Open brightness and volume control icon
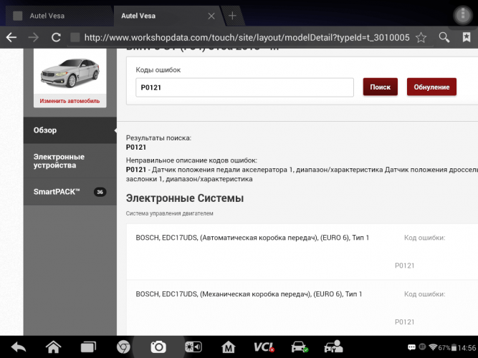 pyautogui.click(x=193, y=347)
